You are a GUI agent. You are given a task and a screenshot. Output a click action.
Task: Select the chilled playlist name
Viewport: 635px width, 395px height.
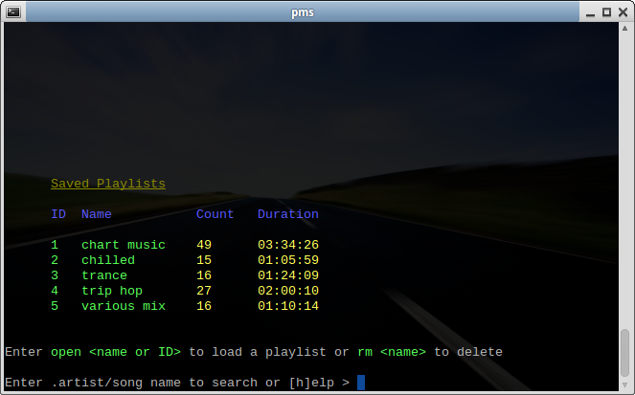click(x=108, y=260)
